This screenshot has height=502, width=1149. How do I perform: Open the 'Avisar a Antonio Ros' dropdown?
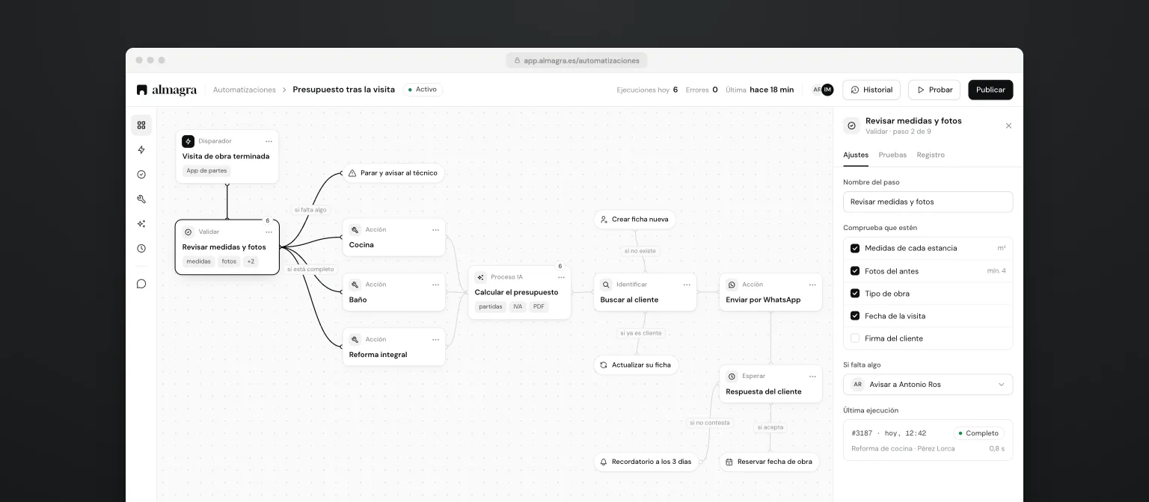point(928,385)
